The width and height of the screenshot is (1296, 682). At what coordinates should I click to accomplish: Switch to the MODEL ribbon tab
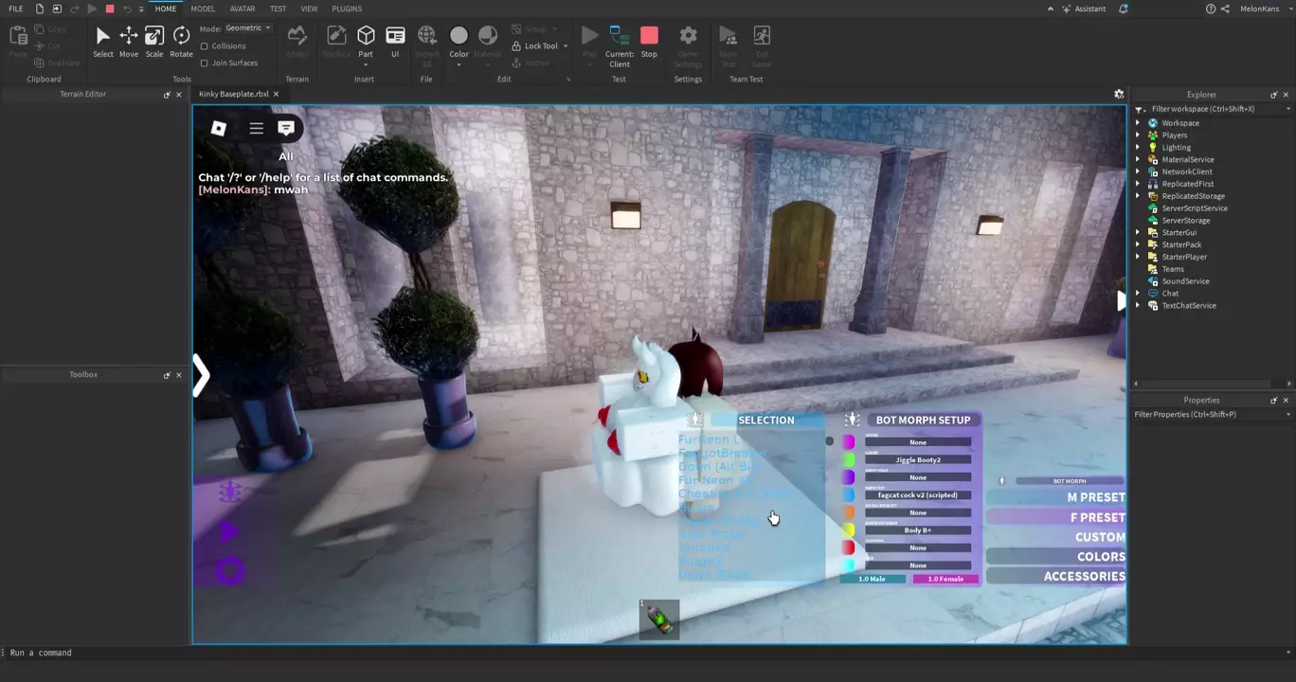203,9
